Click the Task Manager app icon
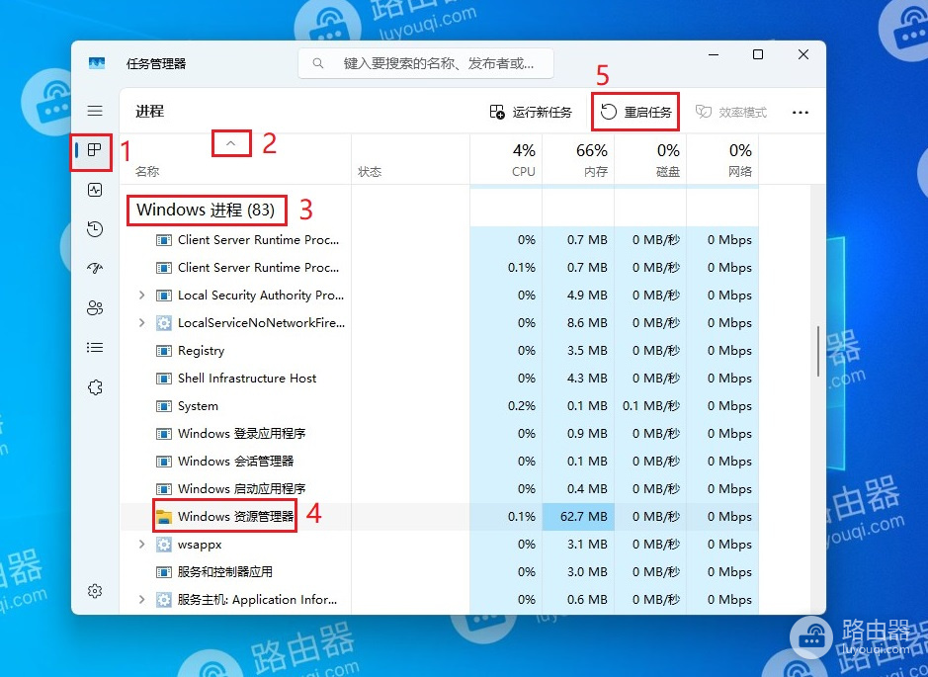 pyautogui.click(x=97, y=62)
